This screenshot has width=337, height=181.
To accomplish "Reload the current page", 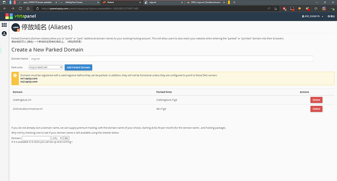I will pos(20,8).
